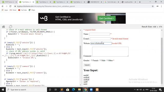Click the browser forward arrow

[x=6, y=6]
